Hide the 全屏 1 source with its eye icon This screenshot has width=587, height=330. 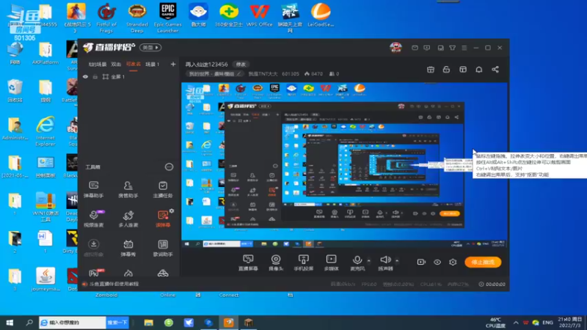coord(85,77)
